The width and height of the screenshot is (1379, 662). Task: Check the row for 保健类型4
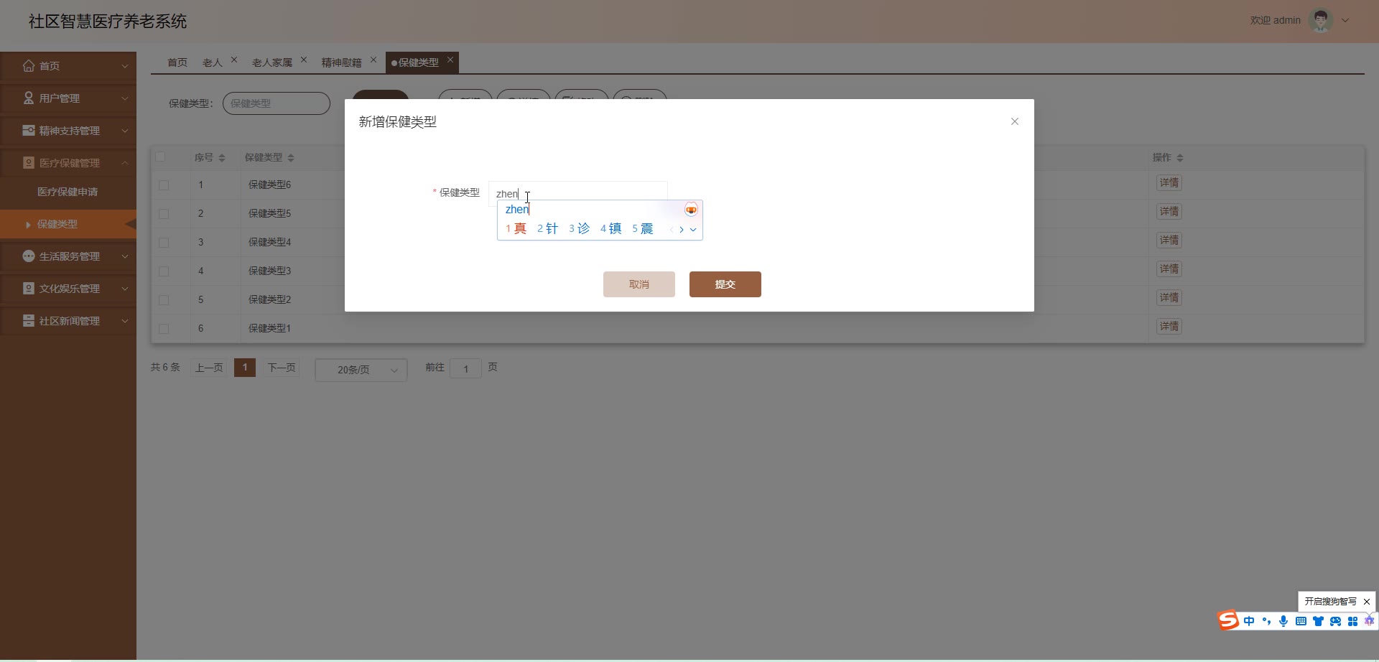coord(164,243)
